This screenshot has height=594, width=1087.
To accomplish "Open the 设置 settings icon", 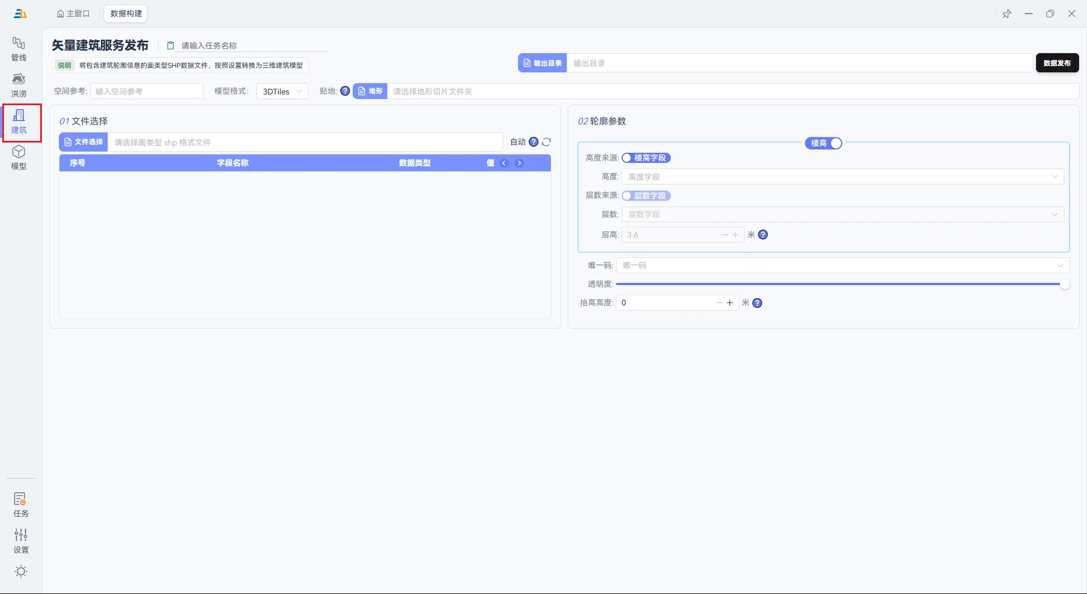I will 21,541.
